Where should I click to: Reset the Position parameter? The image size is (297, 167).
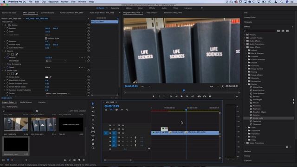(89, 28)
